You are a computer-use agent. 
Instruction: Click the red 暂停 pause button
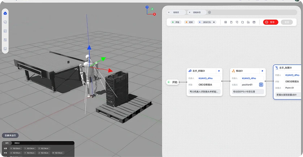click(x=270, y=22)
